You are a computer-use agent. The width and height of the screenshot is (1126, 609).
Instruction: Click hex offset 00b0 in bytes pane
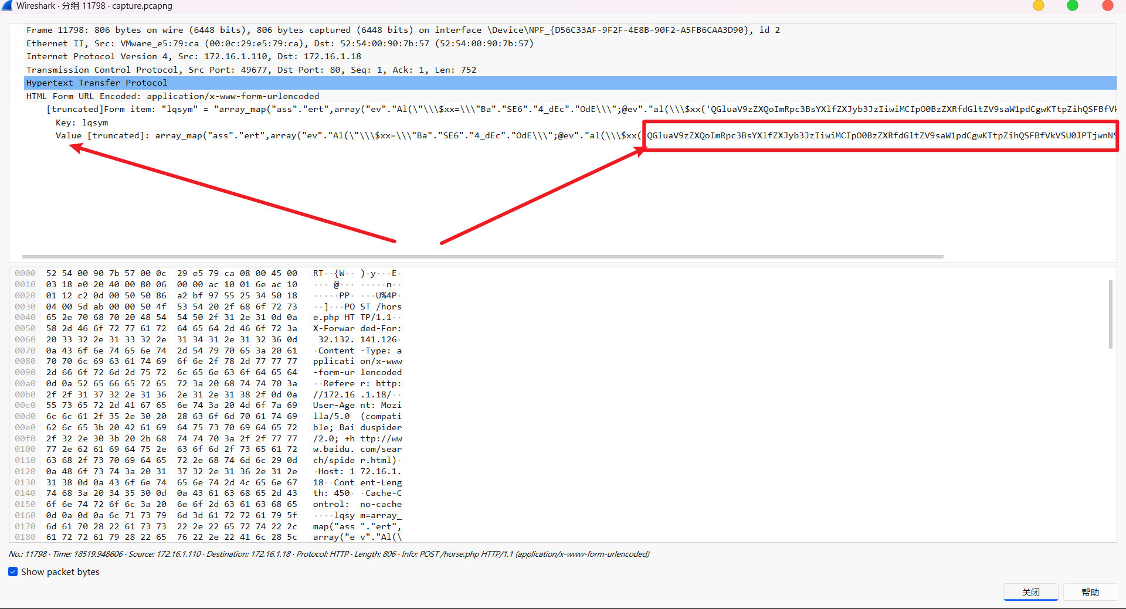[25, 394]
